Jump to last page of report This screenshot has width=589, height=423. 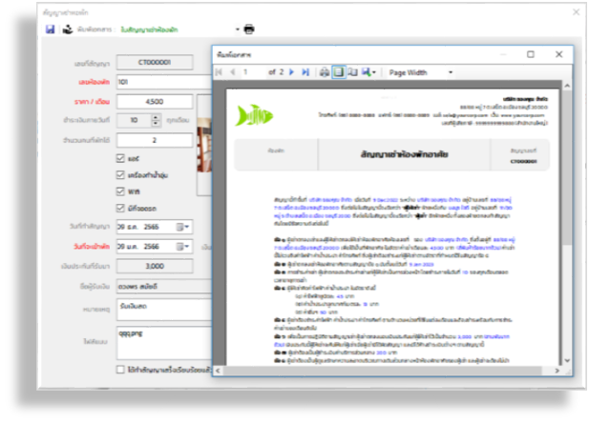(305, 72)
